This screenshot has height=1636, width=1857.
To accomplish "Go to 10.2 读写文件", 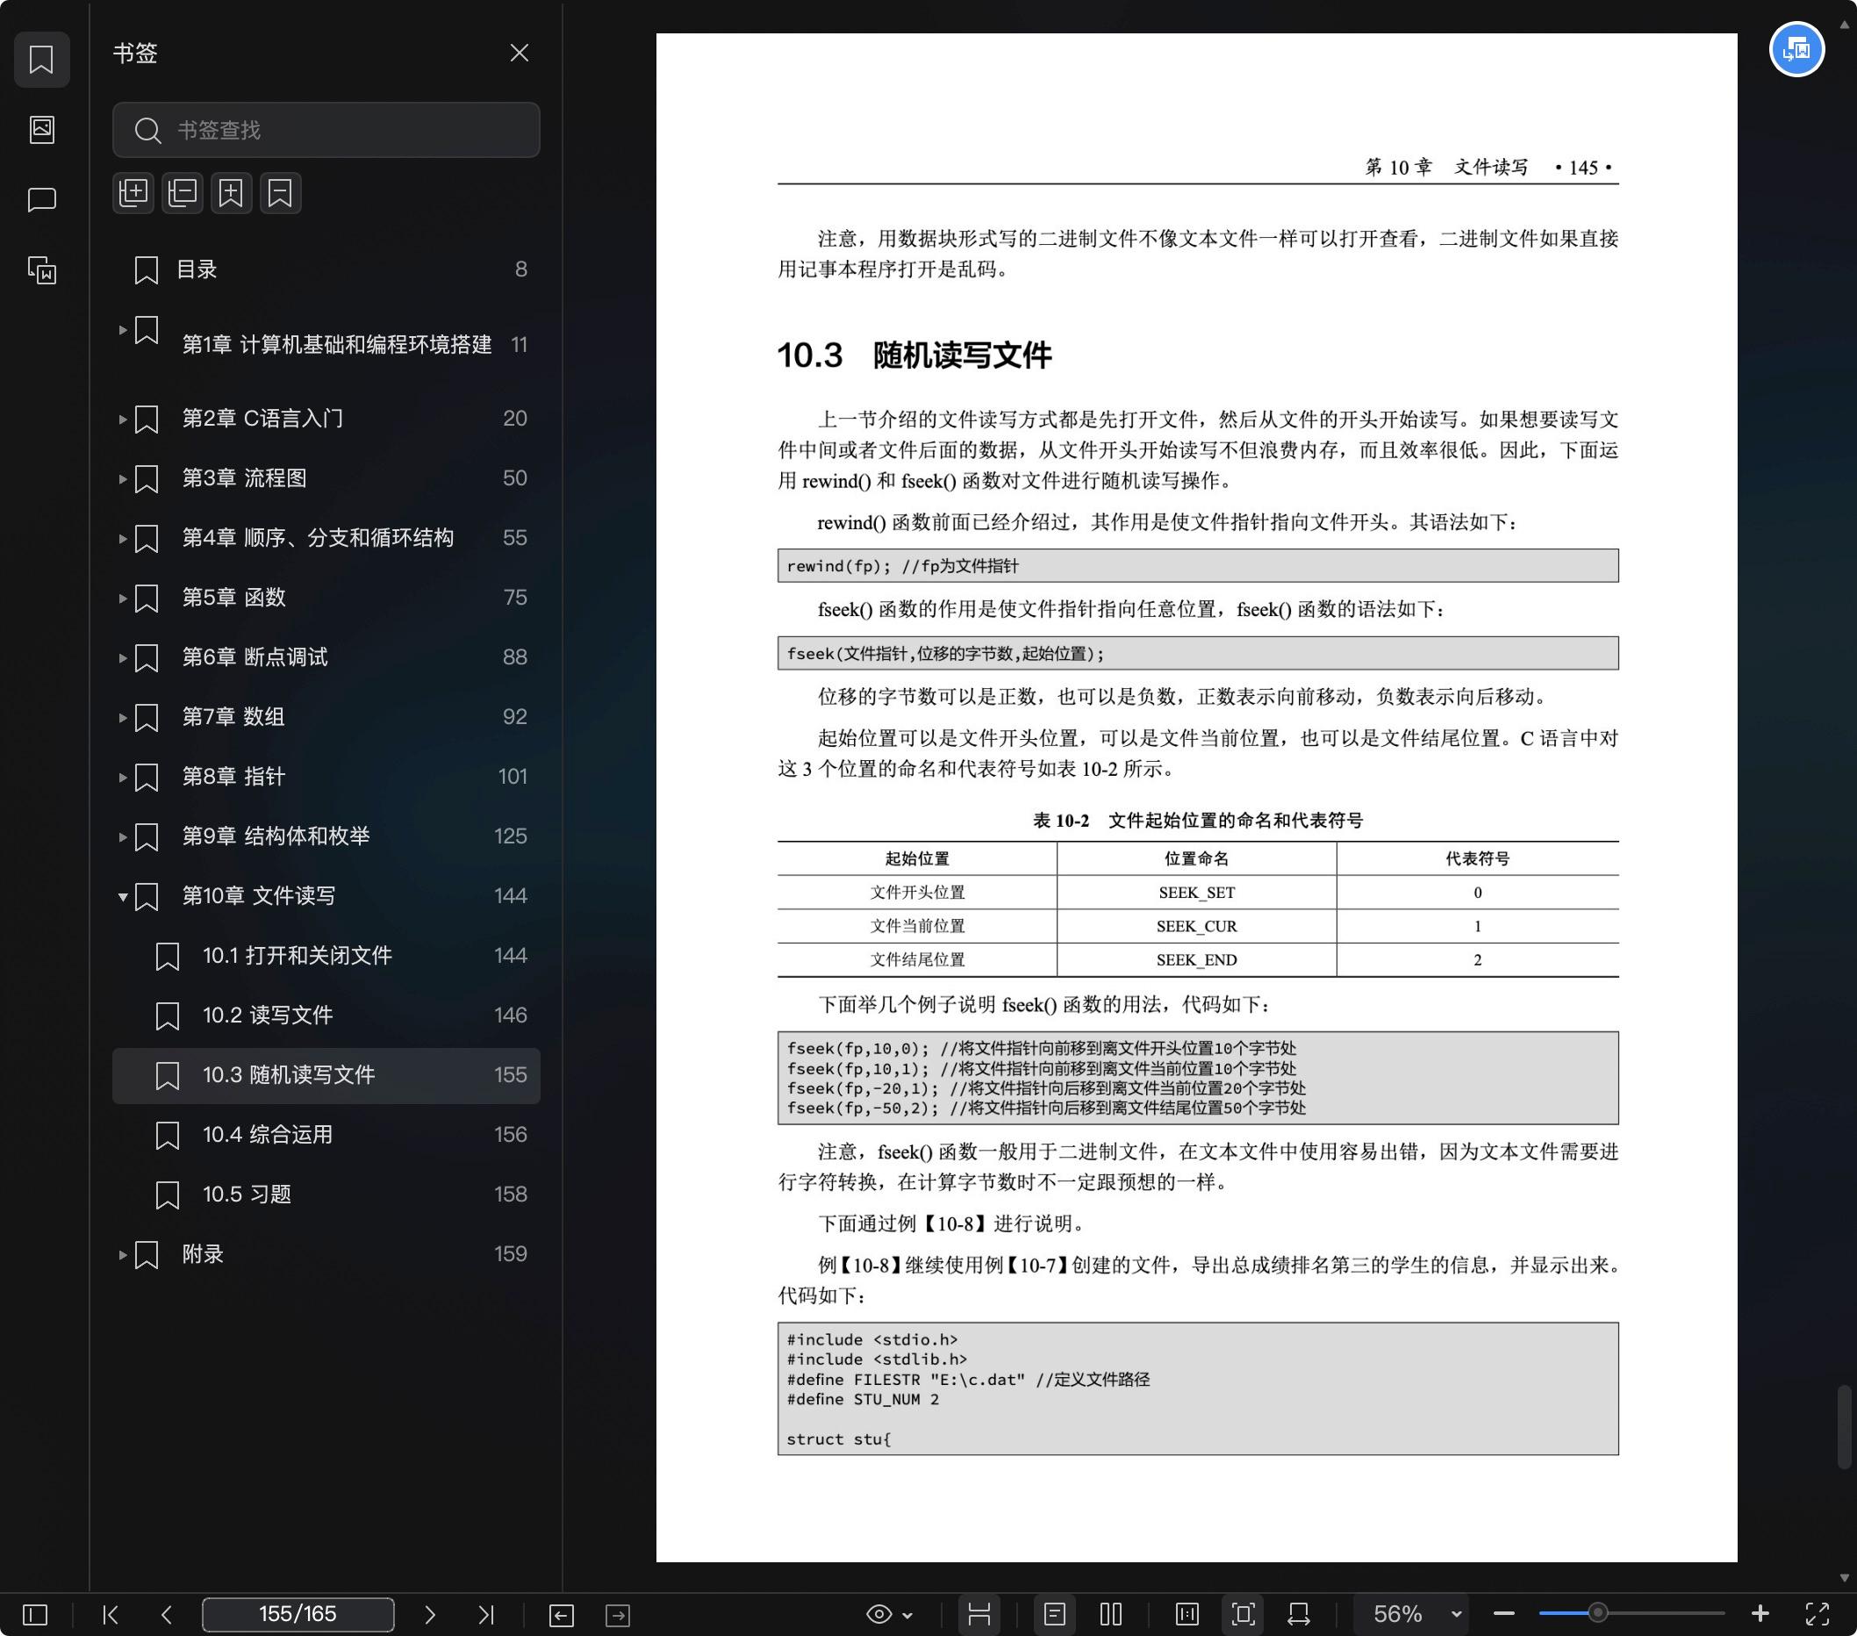I will [326, 1015].
